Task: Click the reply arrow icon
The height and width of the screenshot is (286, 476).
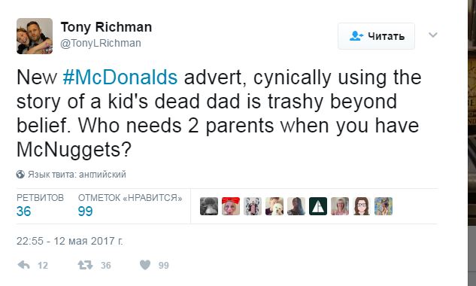Action: point(23,265)
